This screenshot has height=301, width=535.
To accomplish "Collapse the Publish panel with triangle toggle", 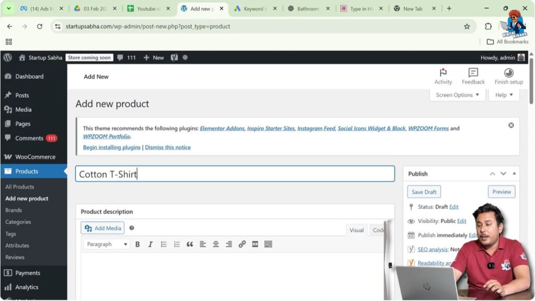I will (x=515, y=173).
